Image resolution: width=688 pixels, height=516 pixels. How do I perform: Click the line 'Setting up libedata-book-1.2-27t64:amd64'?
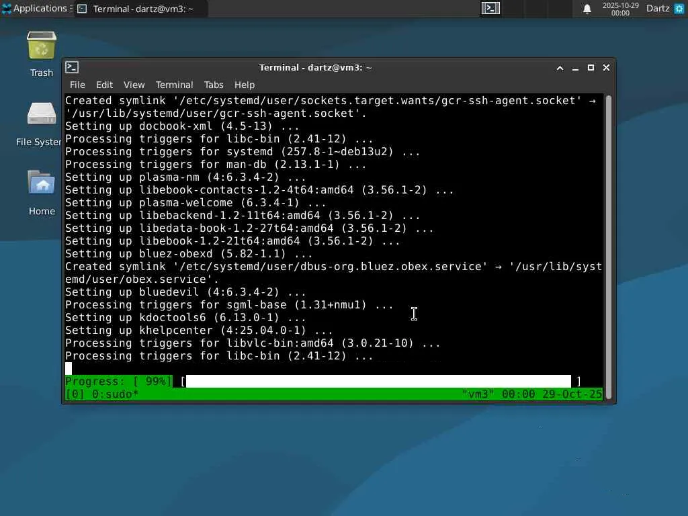[249, 228]
